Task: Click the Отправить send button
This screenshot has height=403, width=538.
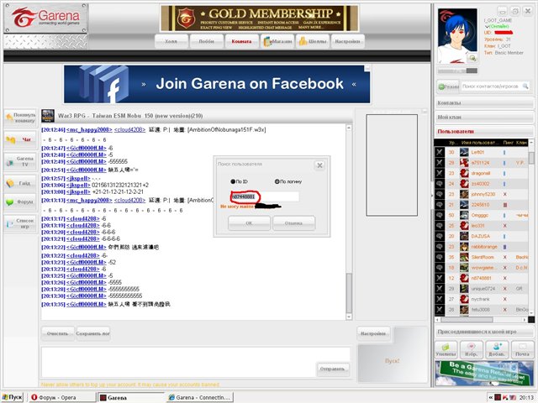Action: (x=332, y=369)
